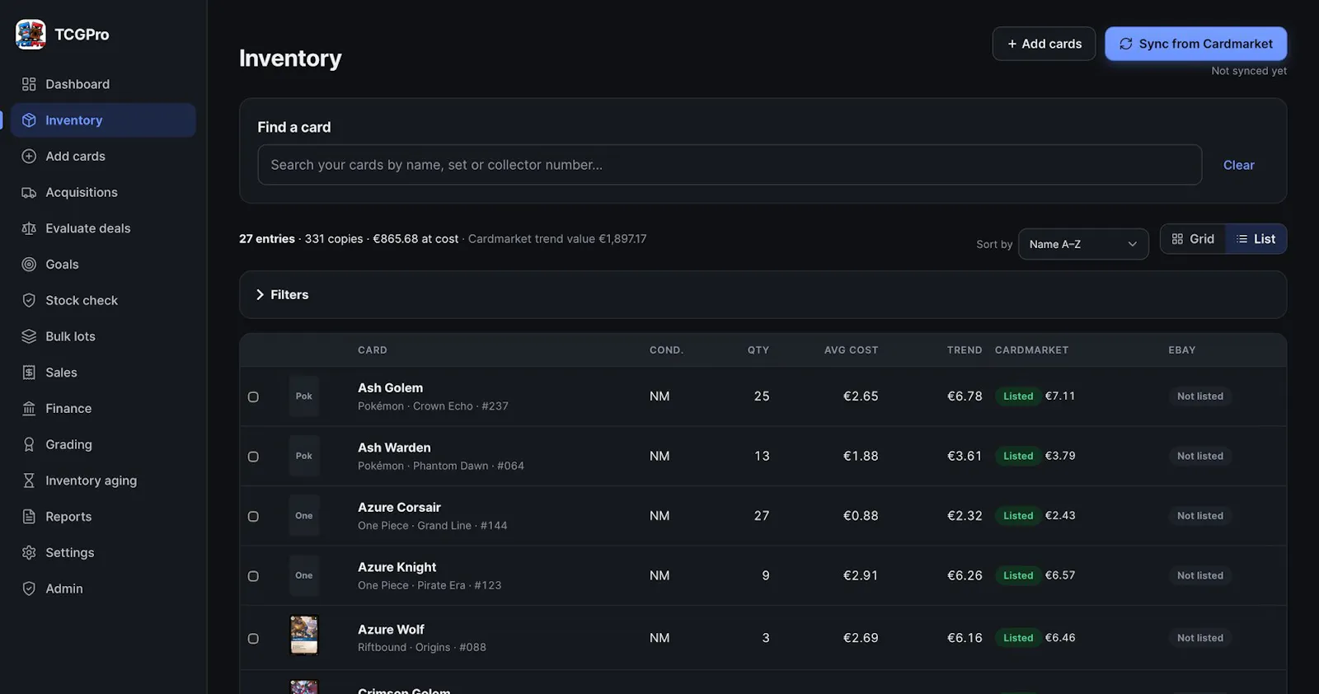1319x694 pixels.
Task: Click the Admin shield icon
Action: [29, 588]
